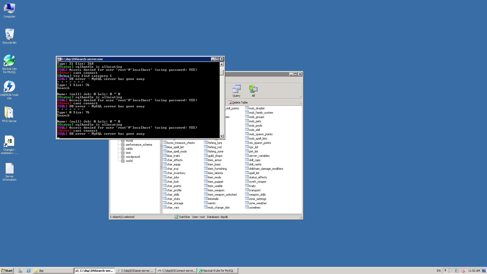Select the char_inventory table
The image size is (487, 274).
176,173
